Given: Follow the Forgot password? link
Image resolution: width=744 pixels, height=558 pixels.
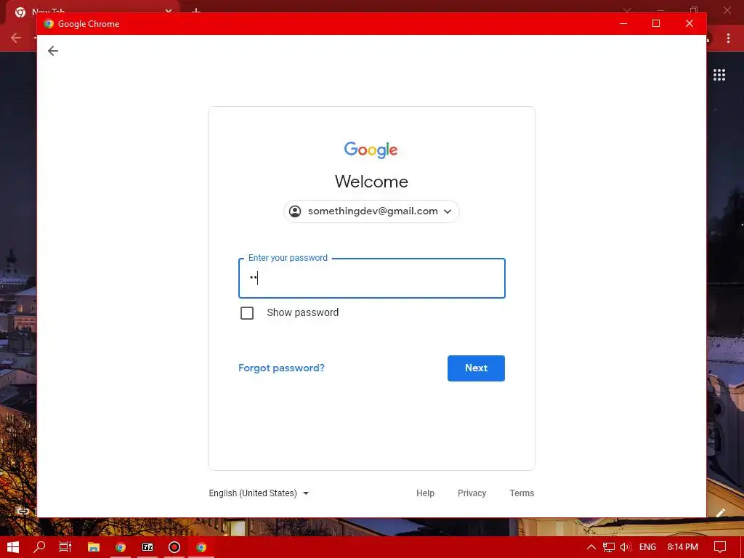Looking at the screenshot, I should coord(281,368).
